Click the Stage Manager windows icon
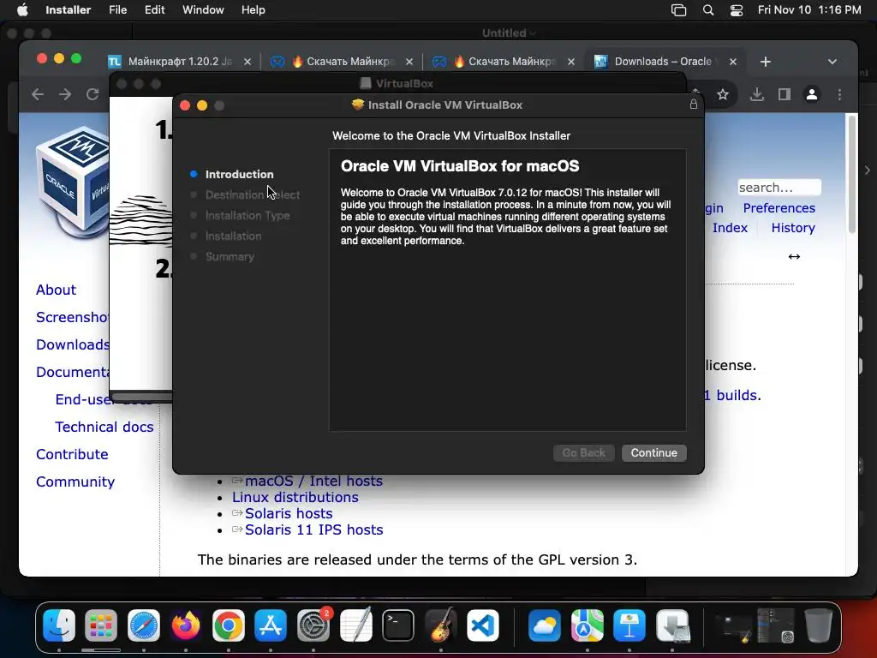The height and width of the screenshot is (658, 877). coord(678,10)
